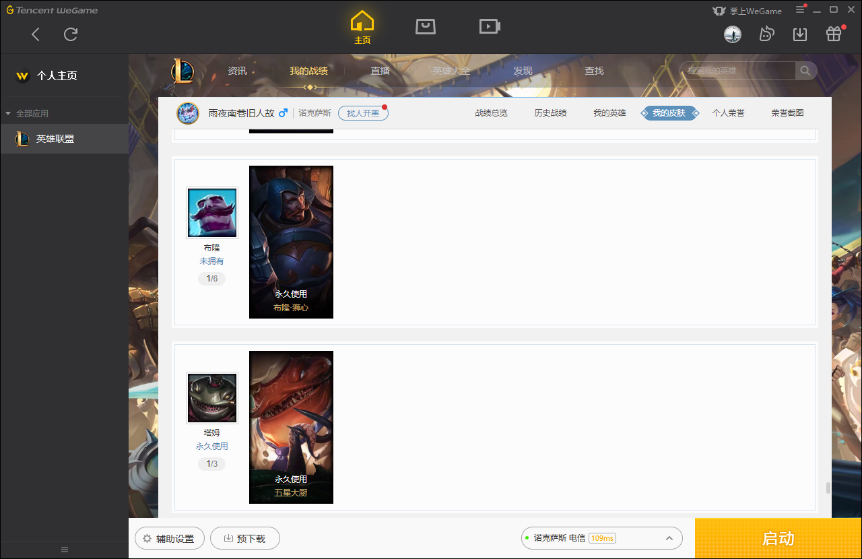Go back with the left arrow
The height and width of the screenshot is (559, 862).
click(x=36, y=34)
